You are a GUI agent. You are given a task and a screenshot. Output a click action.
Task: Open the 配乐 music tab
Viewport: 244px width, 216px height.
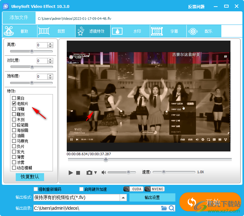pos(204,31)
